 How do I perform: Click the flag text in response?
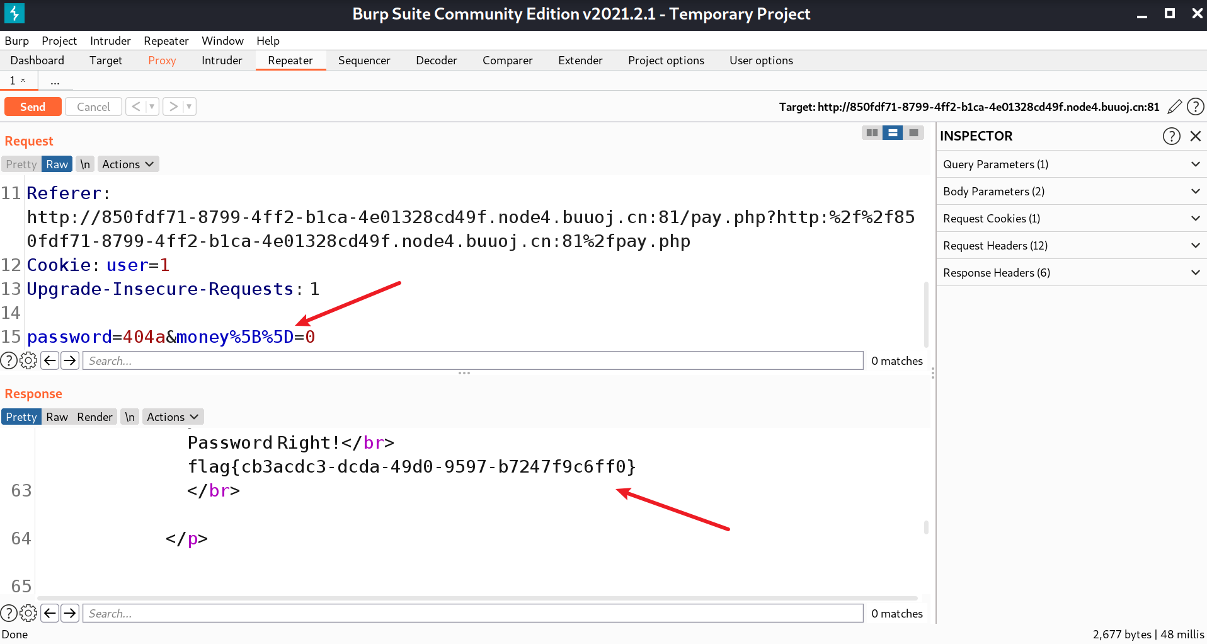(412, 466)
